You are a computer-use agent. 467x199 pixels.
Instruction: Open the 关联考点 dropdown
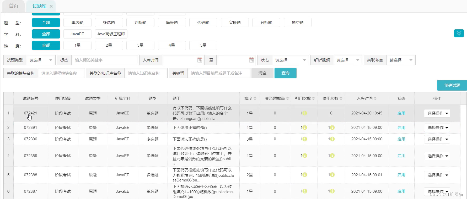point(401,60)
